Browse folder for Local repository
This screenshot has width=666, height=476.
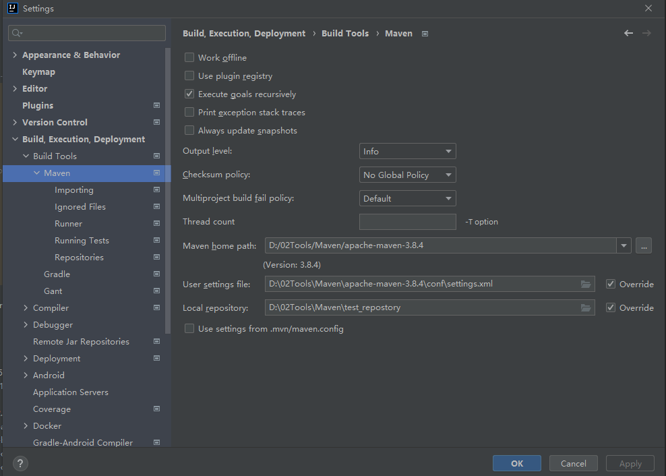click(586, 307)
